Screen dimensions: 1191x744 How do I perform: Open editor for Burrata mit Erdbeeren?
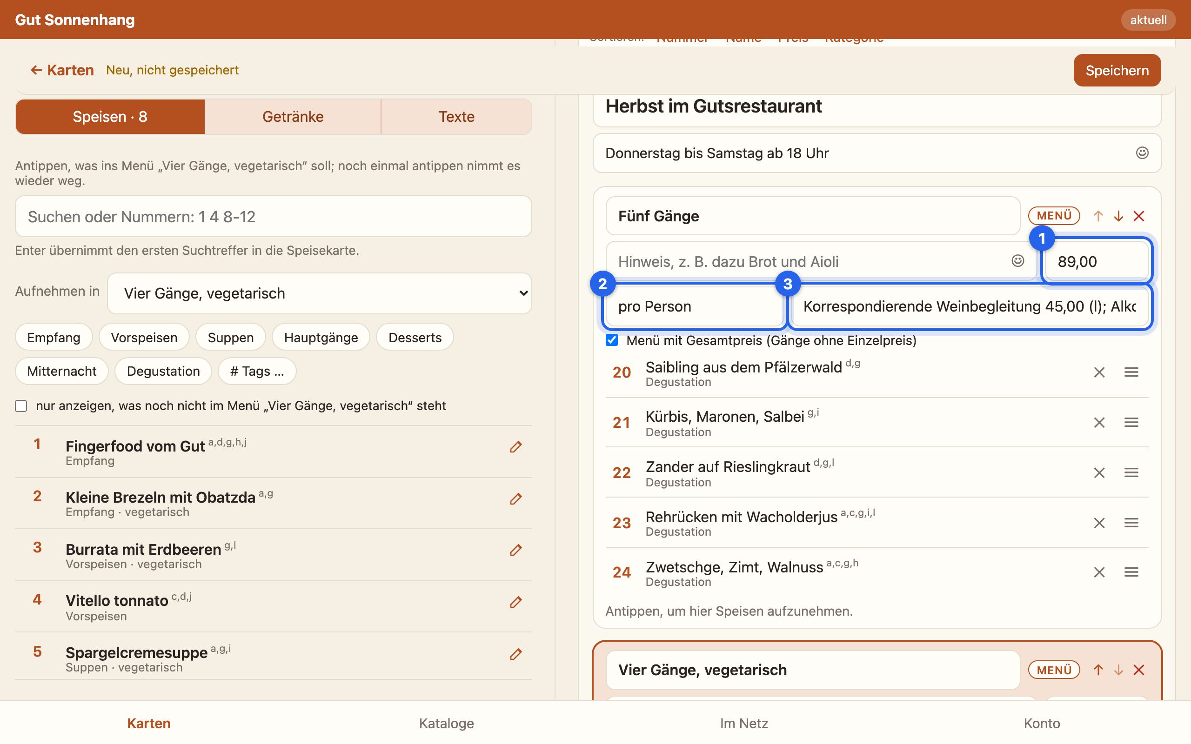[515, 550]
